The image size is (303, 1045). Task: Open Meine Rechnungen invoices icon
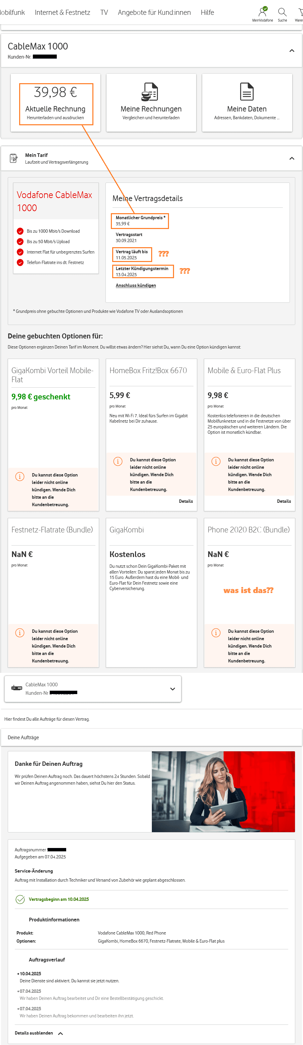coord(150,92)
